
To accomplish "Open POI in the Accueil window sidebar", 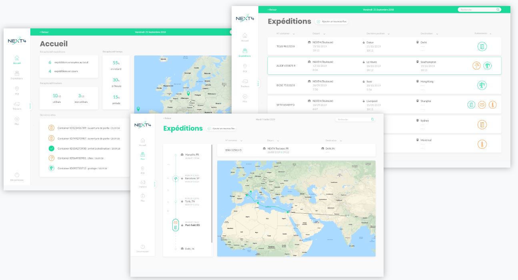I will [x=17, y=90].
